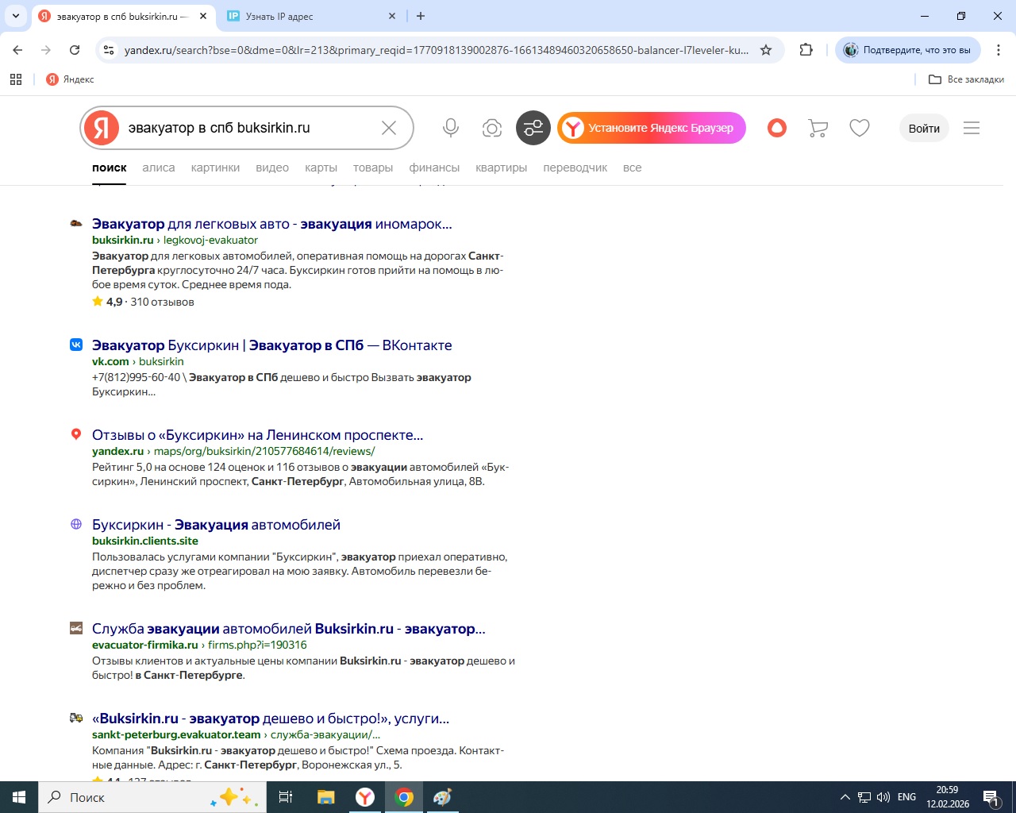The width and height of the screenshot is (1016, 813).
Task: Open 'Служба эвакуации автомобилей Buksirkin.ru' result
Action: 288,629
